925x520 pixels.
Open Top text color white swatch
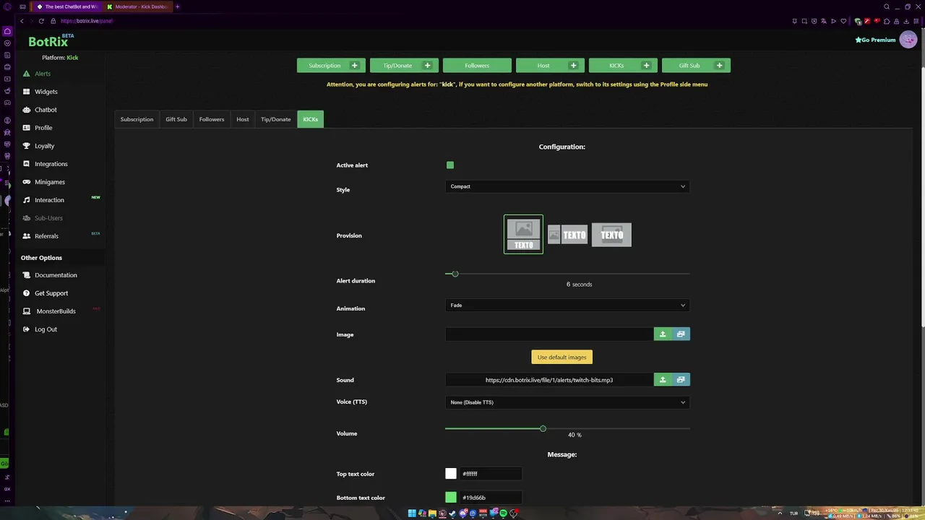click(x=451, y=474)
